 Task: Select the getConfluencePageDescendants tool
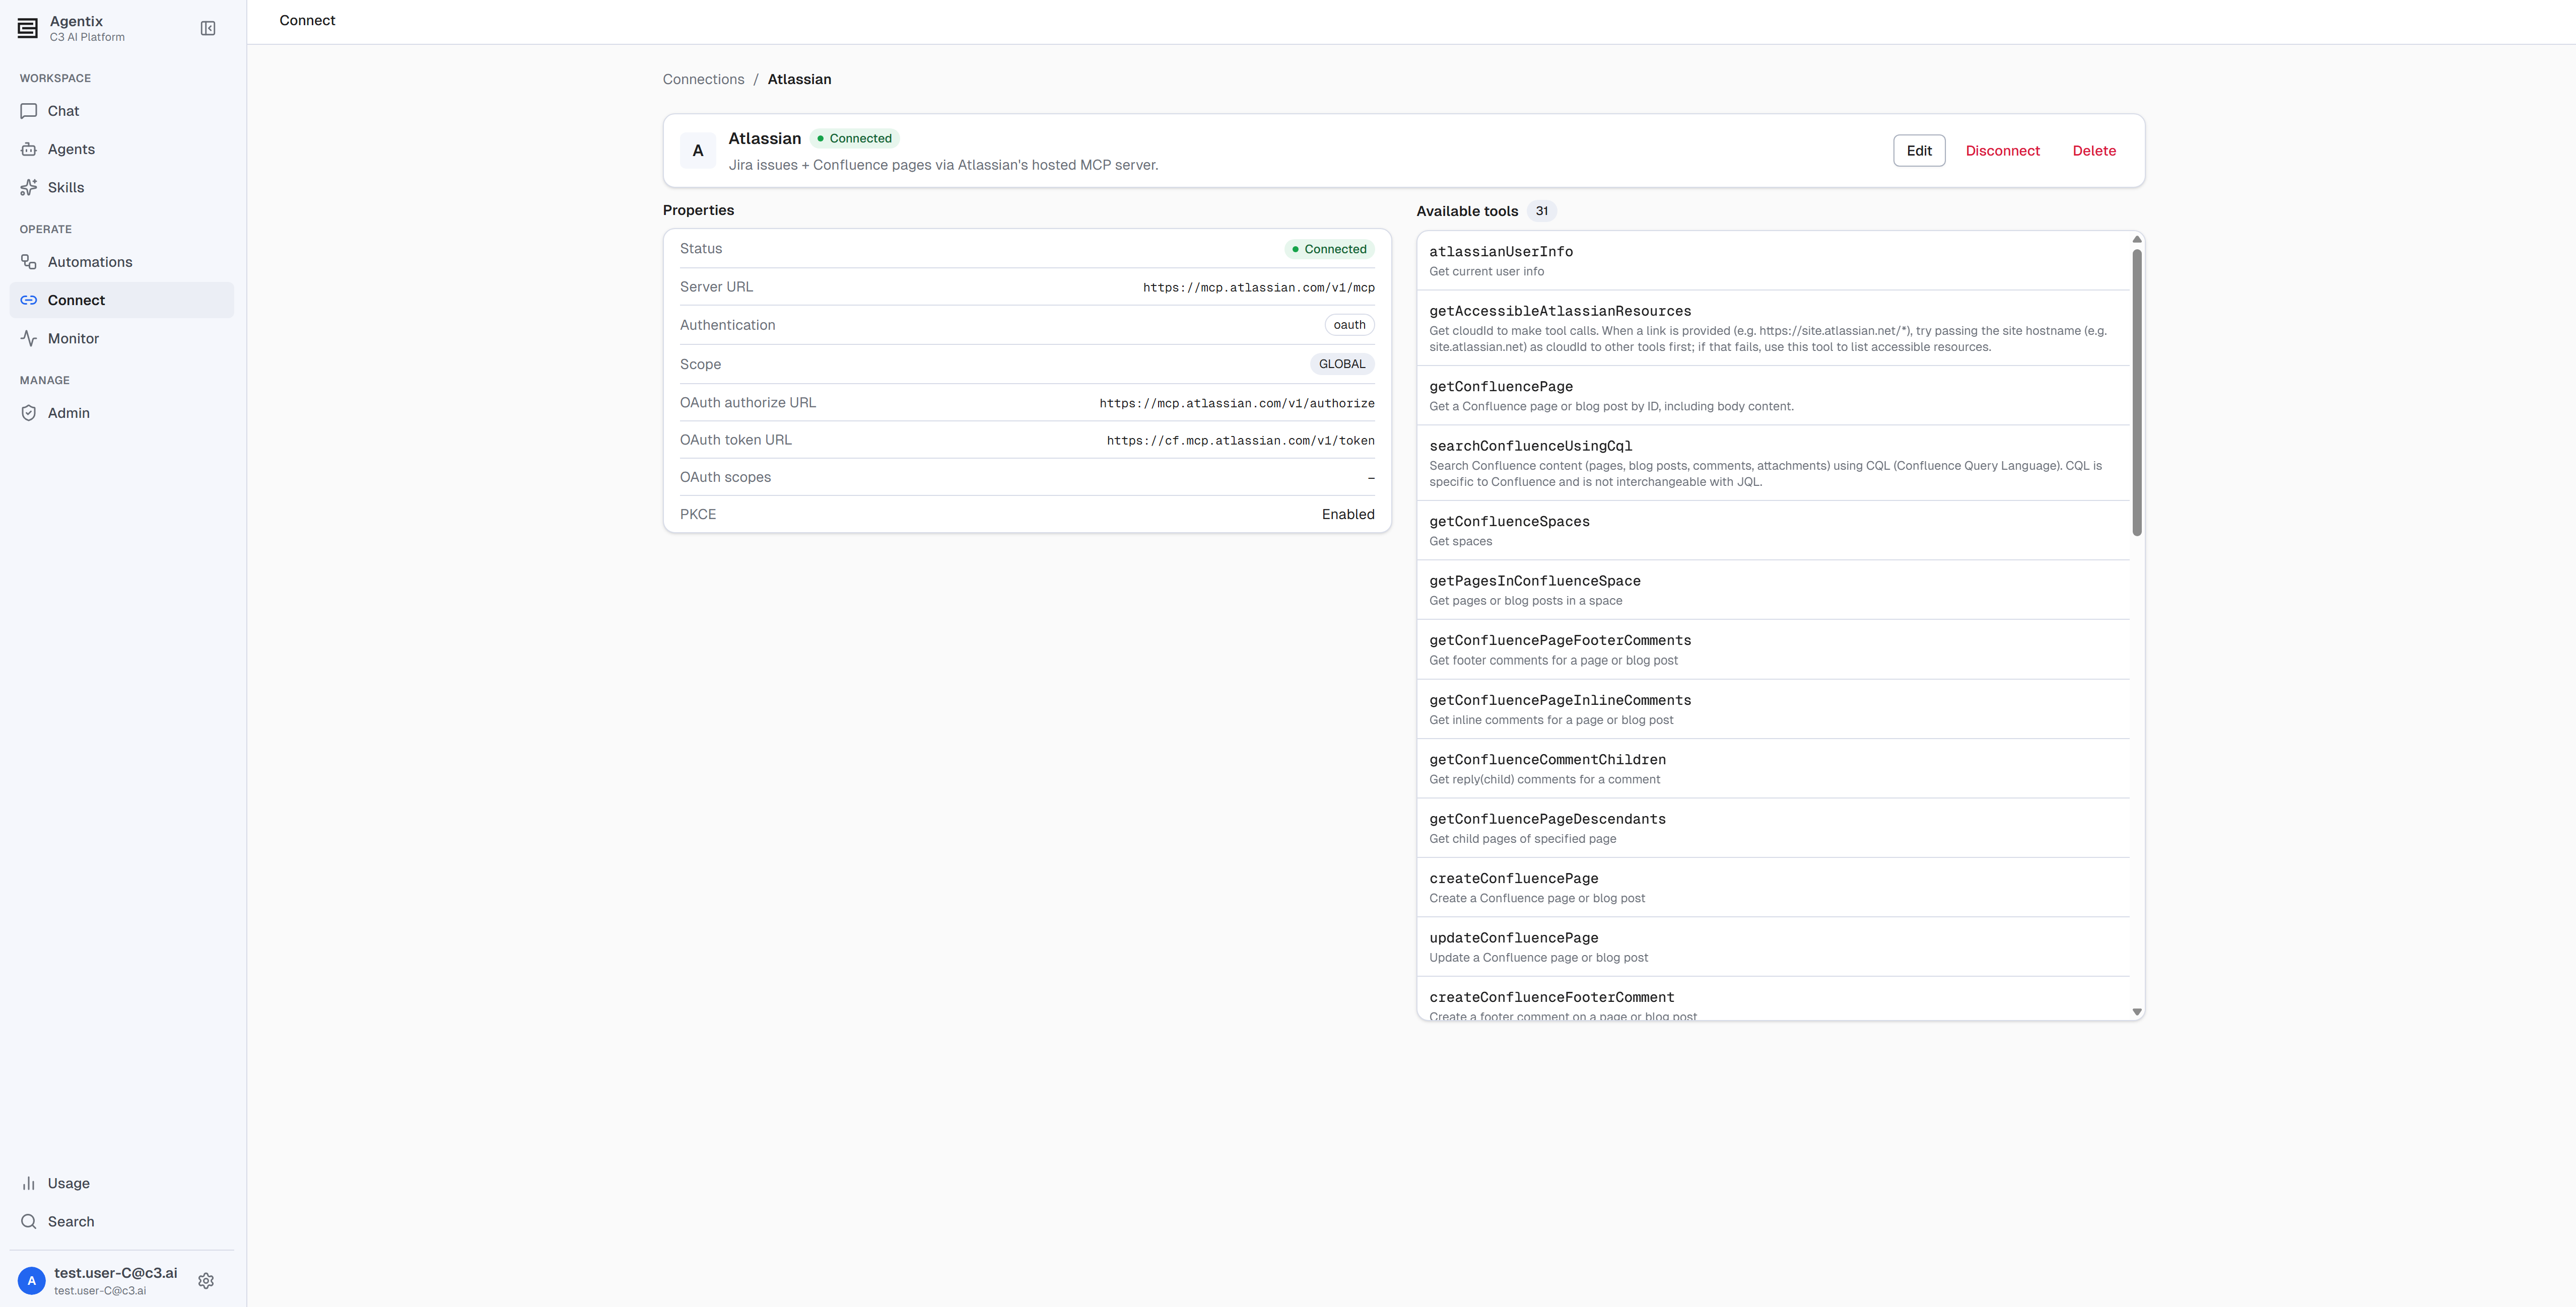[x=1773, y=828]
